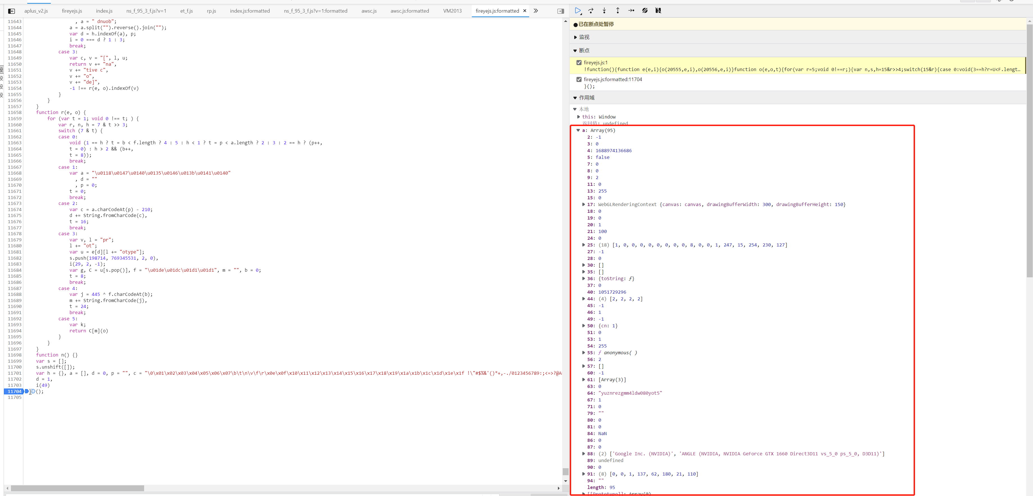Click the single Step arrow icon
This screenshot has height=496, width=1033.
pyautogui.click(x=631, y=11)
